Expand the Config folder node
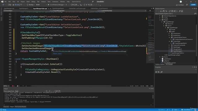 click(160, 18)
